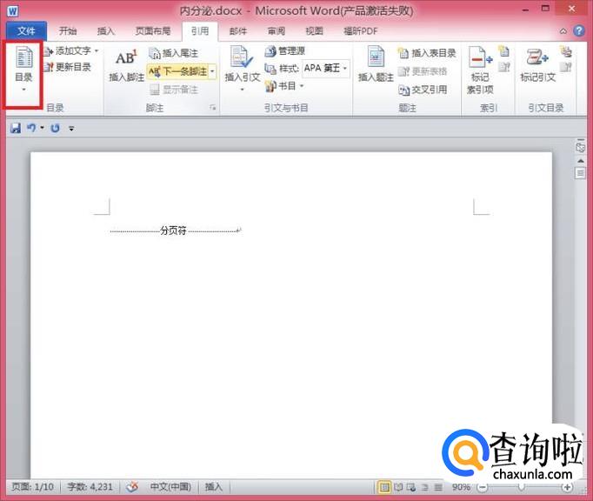The height and width of the screenshot is (501, 593).
Task: Save document with quick access save icon
Action: [x=15, y=128]
